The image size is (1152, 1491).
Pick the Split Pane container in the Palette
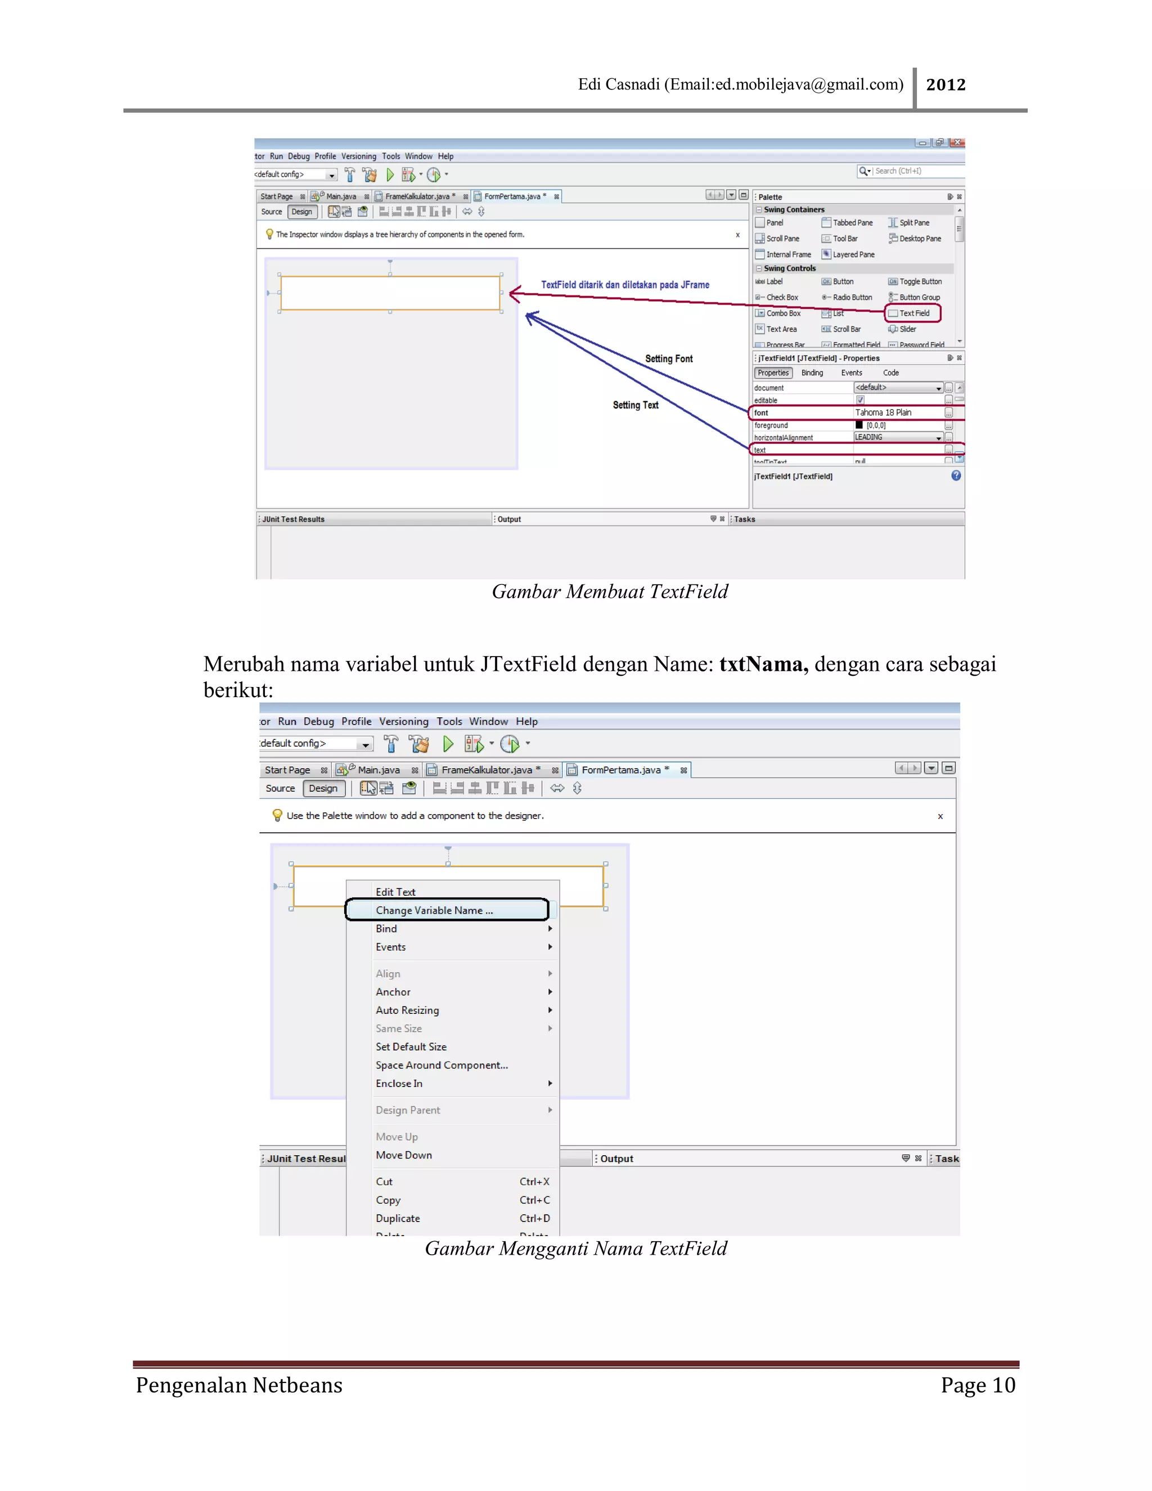[x=908, y=223]
